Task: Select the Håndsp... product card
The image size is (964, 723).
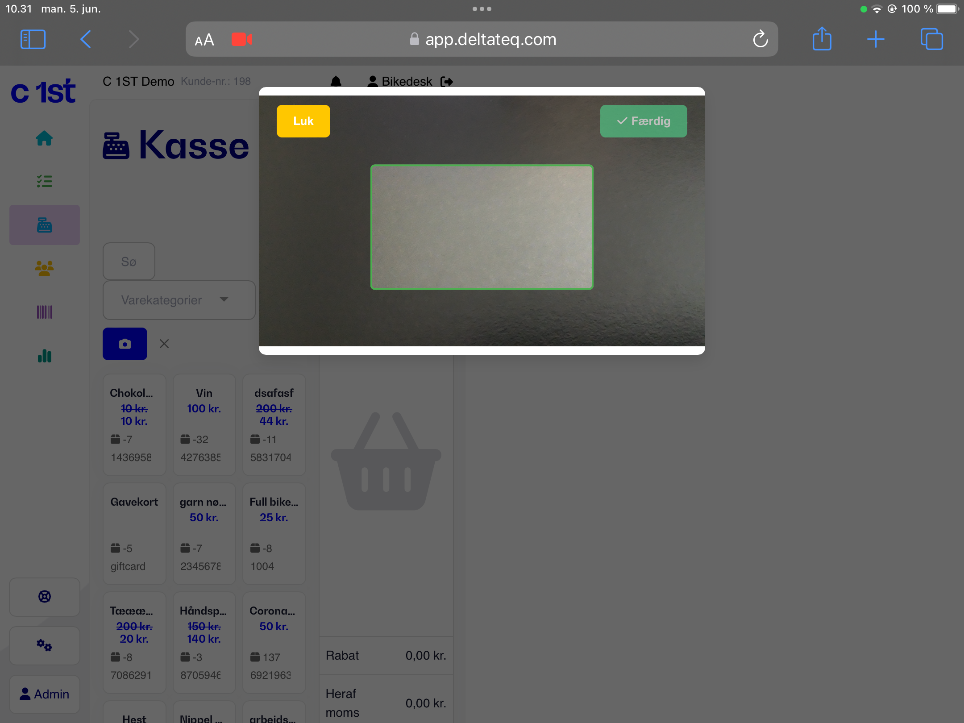Action: click(x=204, y=643)
